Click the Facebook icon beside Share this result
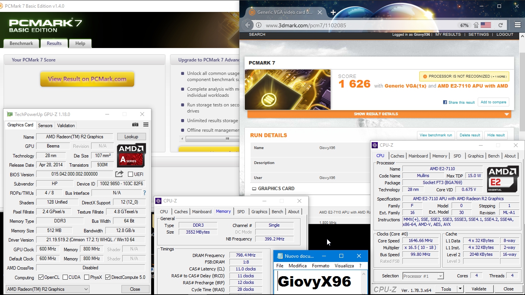525x295 pixels. tap(445, 103)
